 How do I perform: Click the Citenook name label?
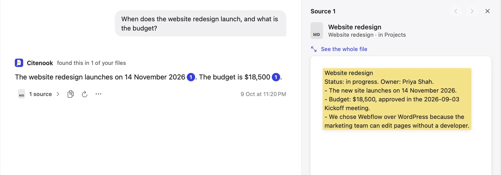coord(40,63)
